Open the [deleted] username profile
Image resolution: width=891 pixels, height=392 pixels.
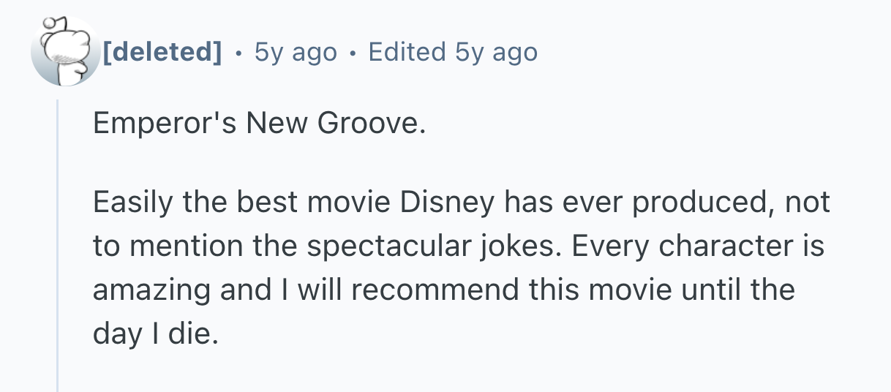pyautogui.click(x=162, y=52)
